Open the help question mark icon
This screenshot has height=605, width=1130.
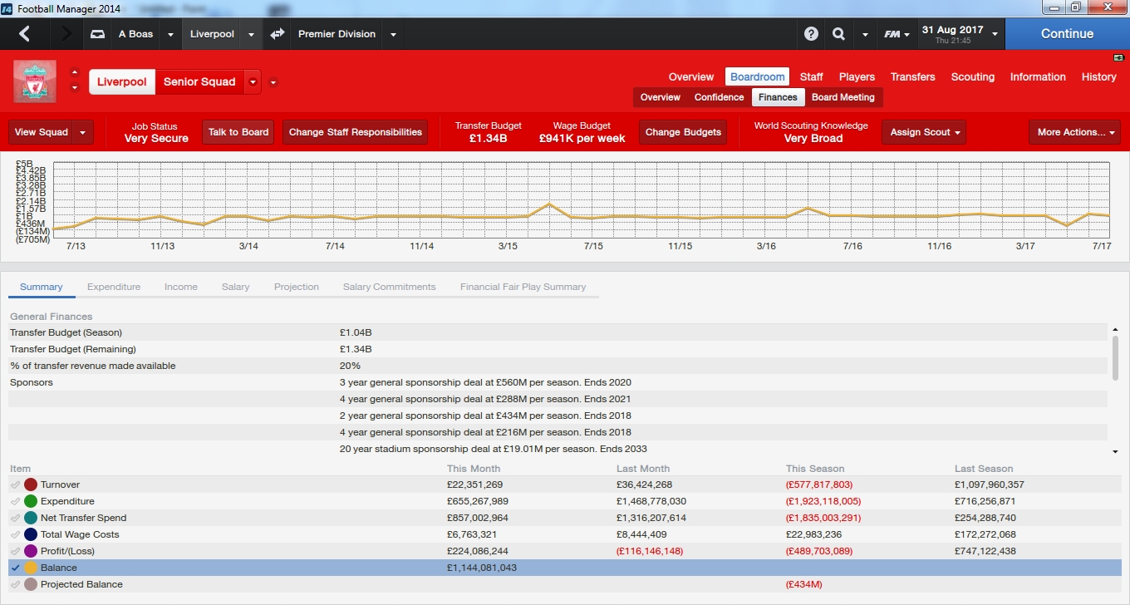pyautogui.click(x=812, y=34)
